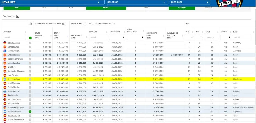Open José Luis Morales player link
The width and height of the screenshot is (256, 123).
pyautogui.click(x=15, y=59)
